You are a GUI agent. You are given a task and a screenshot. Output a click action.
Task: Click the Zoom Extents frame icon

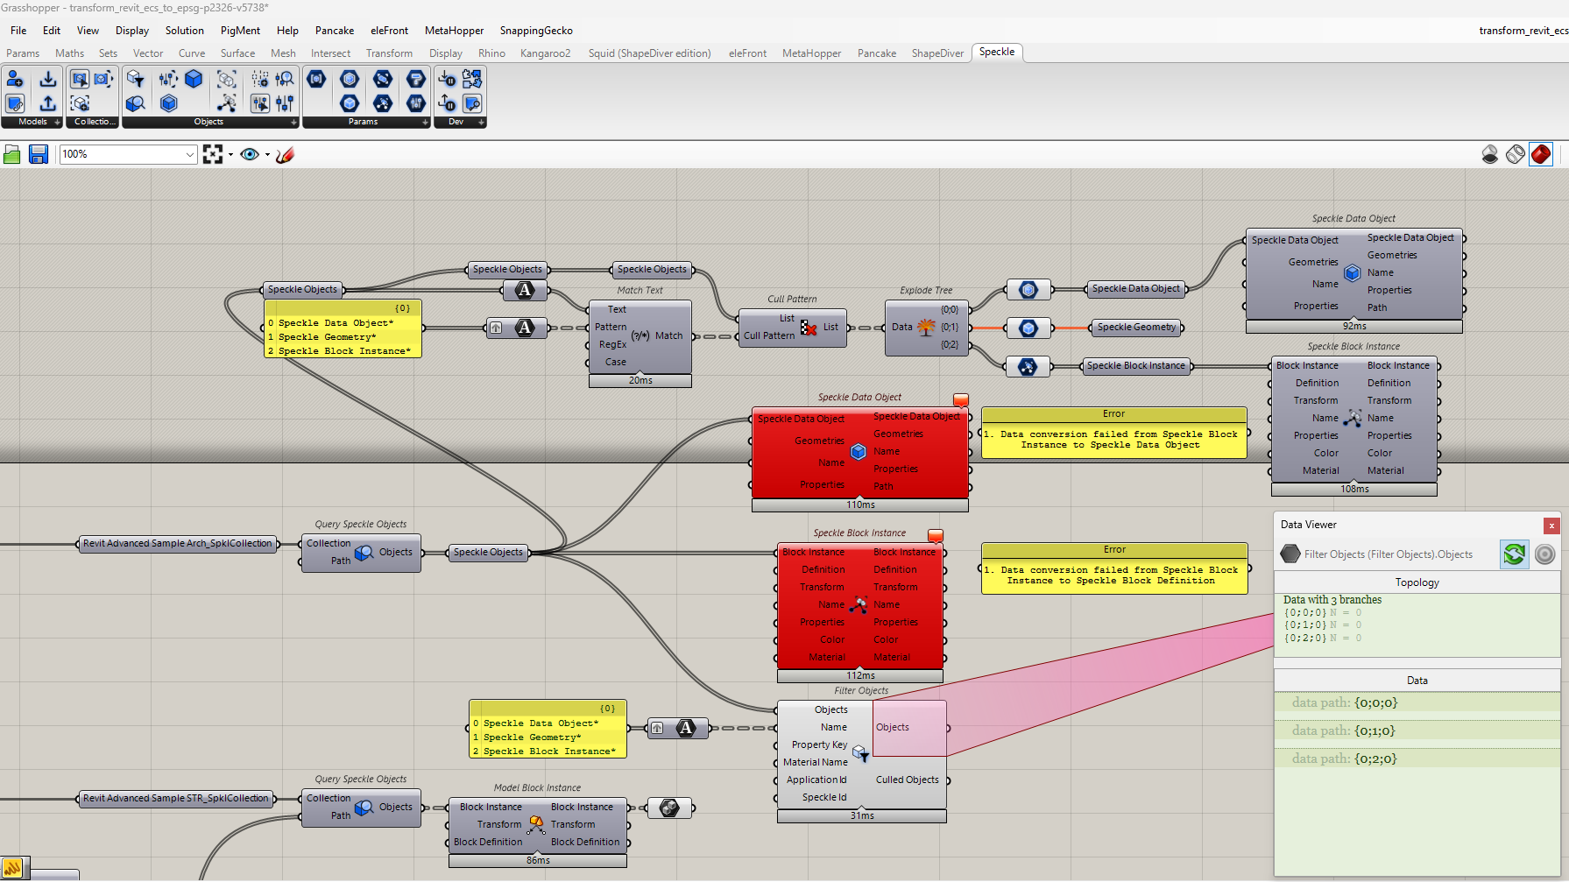212,155
